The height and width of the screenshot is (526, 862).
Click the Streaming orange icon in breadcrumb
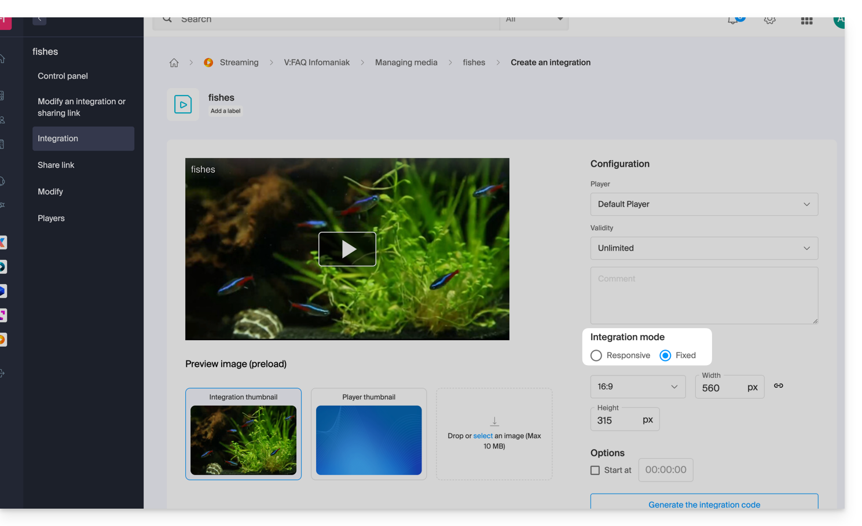[x=208, y=62]
